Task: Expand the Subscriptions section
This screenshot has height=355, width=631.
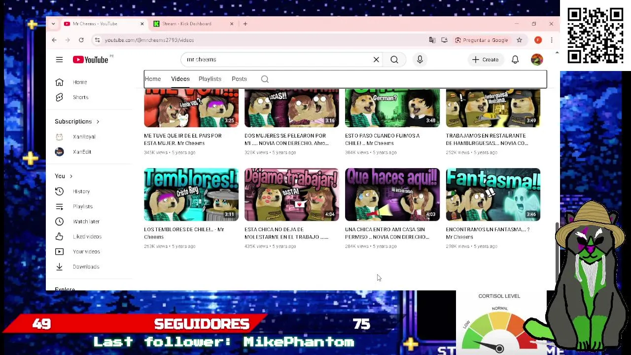Action: [77, 121]
